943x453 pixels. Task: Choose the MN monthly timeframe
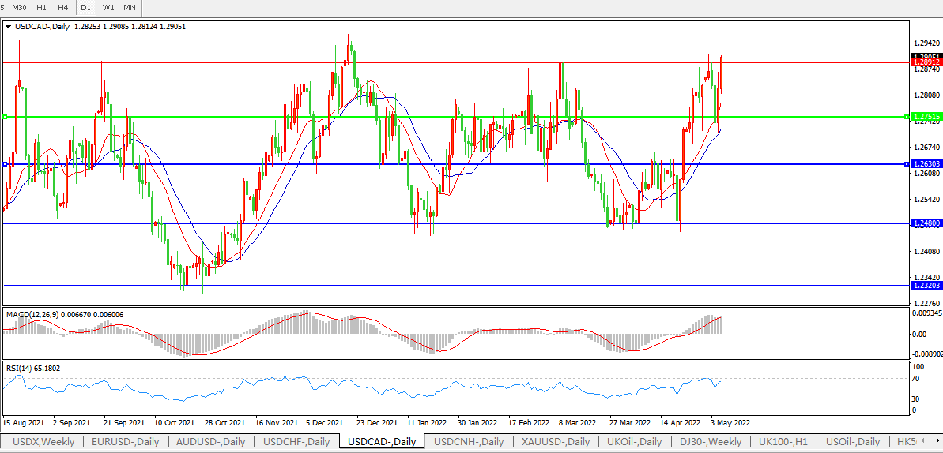pos(130,7)
